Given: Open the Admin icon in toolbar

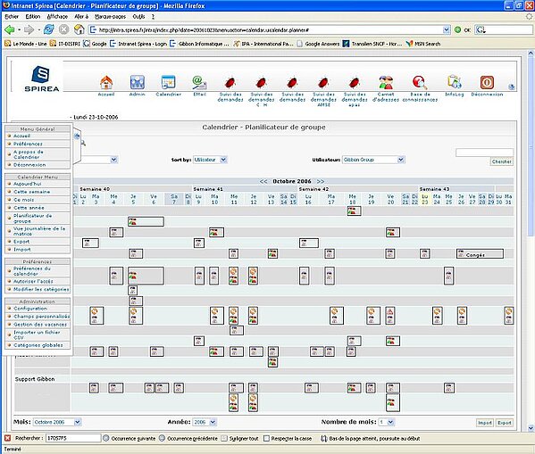Looking at the screenshot, I should tap(138, 82).
